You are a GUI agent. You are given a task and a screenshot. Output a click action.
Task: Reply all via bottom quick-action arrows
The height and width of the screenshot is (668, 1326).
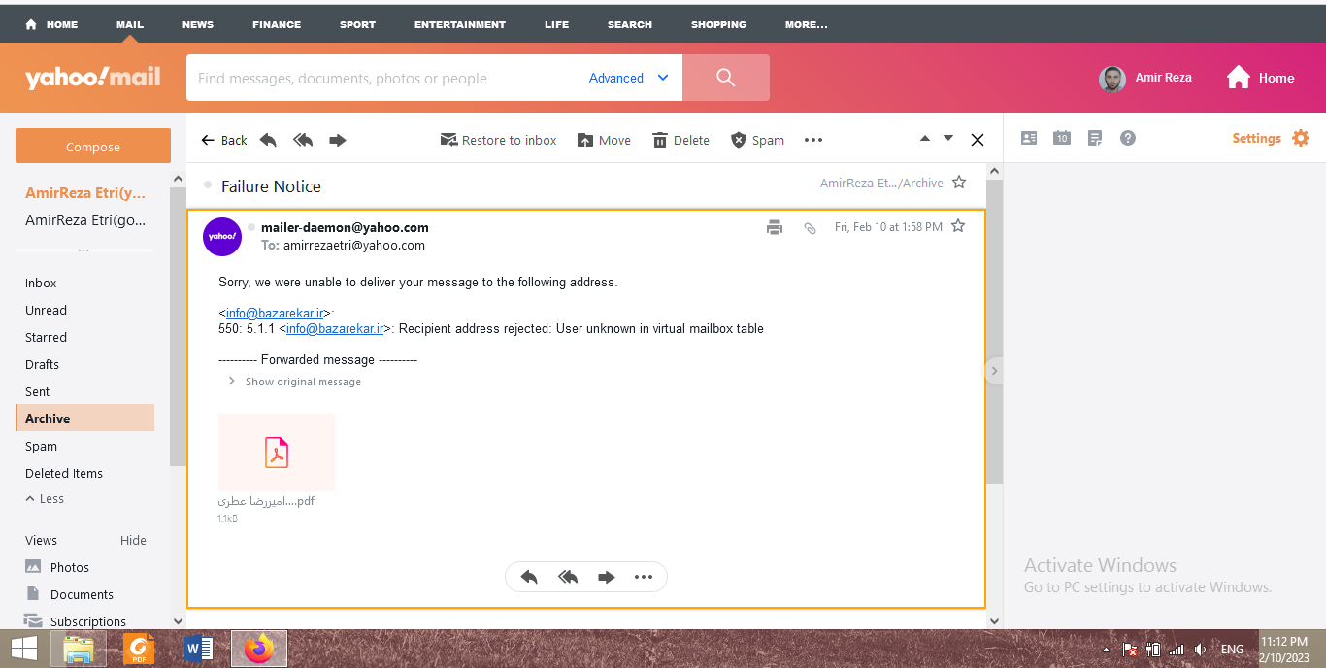click(568, 577)
